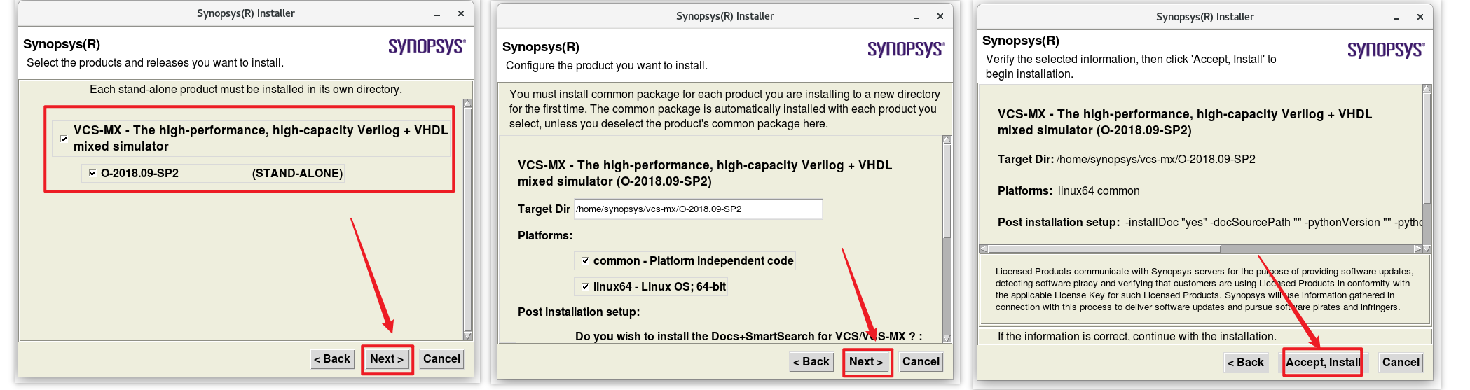Viewport: 1470px width, 390px height.
Task: Click Synopsys logo in verify information window
Action: coord(1386,50)
